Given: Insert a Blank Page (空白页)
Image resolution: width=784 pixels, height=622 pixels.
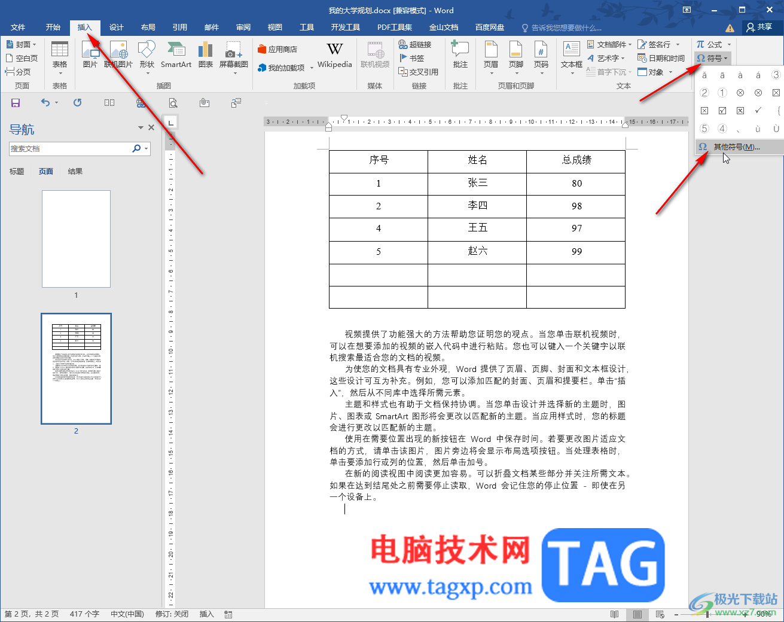Looking at the screenshot, I should tap(22, 58).
